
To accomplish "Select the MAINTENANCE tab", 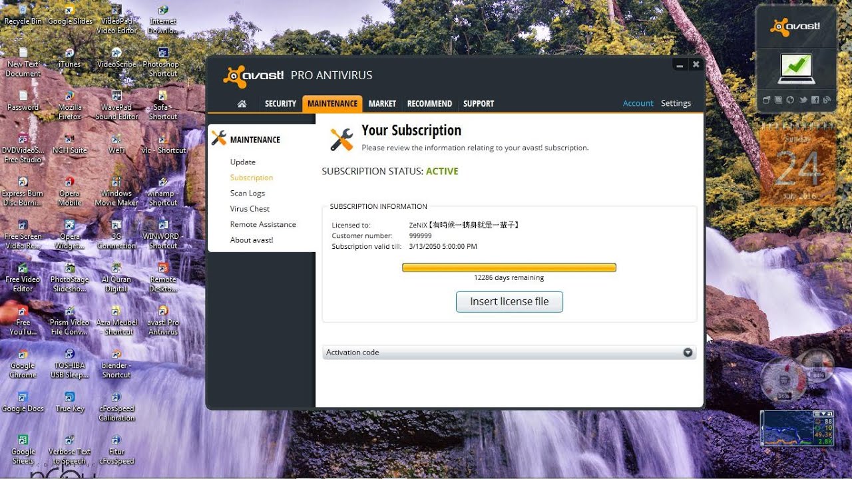I will [x=332, y=104].
